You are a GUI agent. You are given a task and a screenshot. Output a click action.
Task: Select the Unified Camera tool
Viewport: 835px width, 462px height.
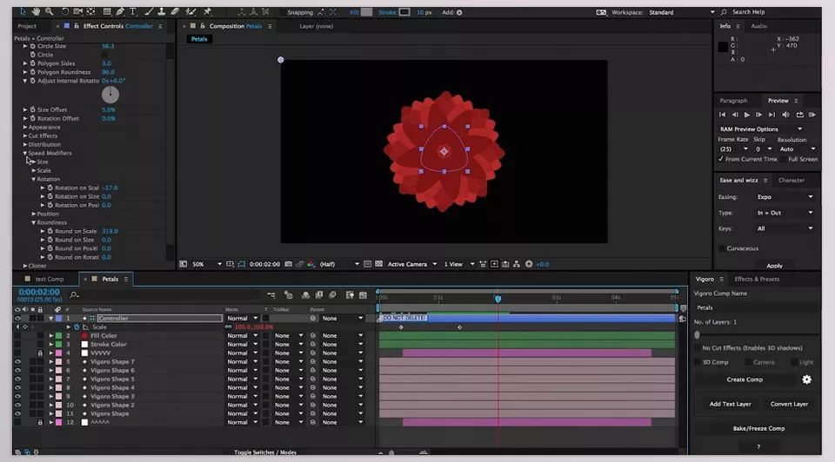[x=77, y=11]
